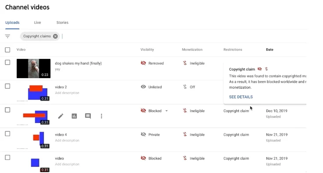Click the Private eye icon for video 4
Screen dimensions: 323x173
click(143, 134)
